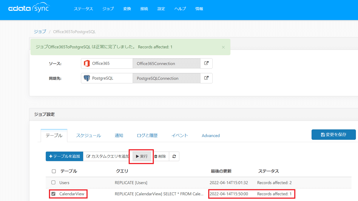
Task: Go to ジョブ breadcrumb link
Action: 40,31
